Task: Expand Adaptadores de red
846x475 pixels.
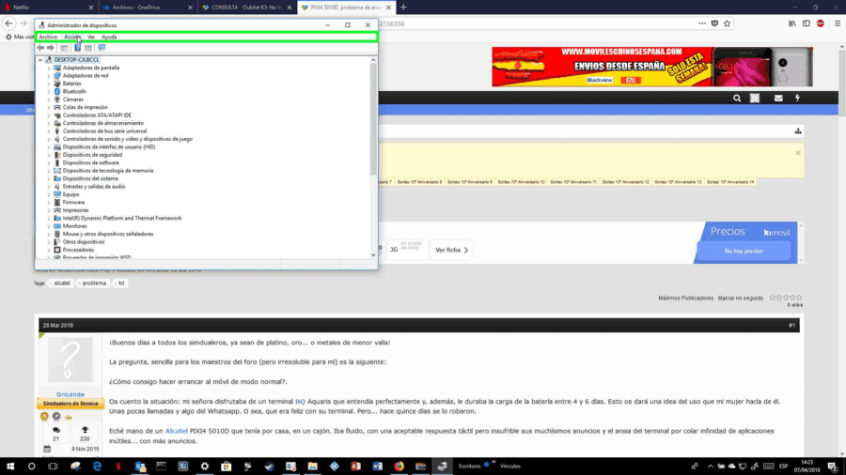Action: click(49, 76)
